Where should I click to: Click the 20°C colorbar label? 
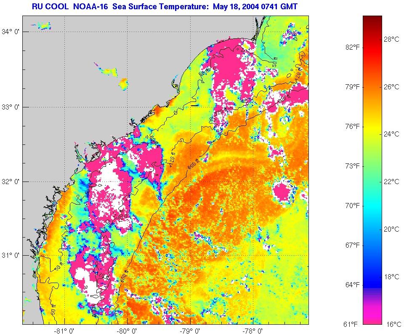click(392, 229)
